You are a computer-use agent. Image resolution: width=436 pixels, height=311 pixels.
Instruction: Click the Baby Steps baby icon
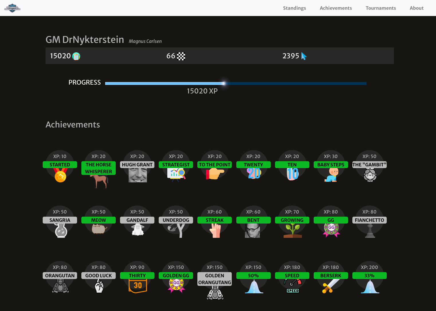[x=331, y=175]
